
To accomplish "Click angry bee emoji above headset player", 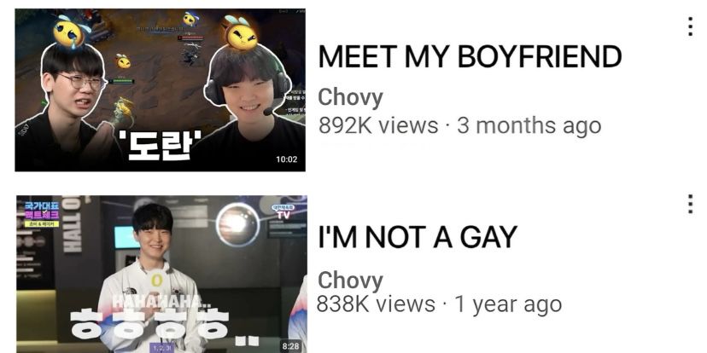I will [x=240, y=32].
